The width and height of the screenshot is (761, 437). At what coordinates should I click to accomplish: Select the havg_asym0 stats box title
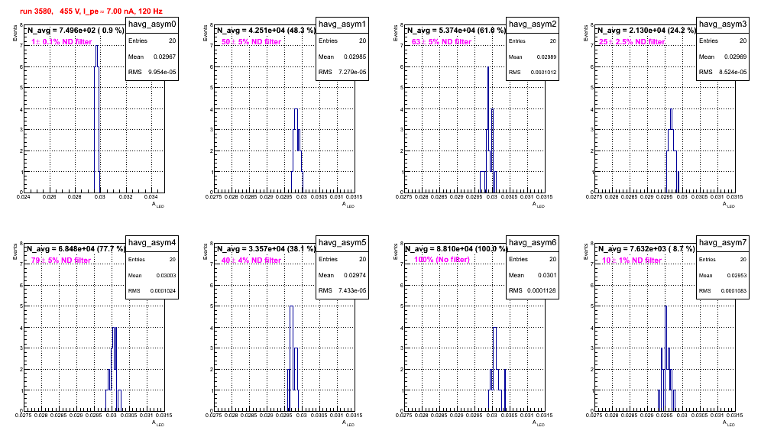pos(152,24)
